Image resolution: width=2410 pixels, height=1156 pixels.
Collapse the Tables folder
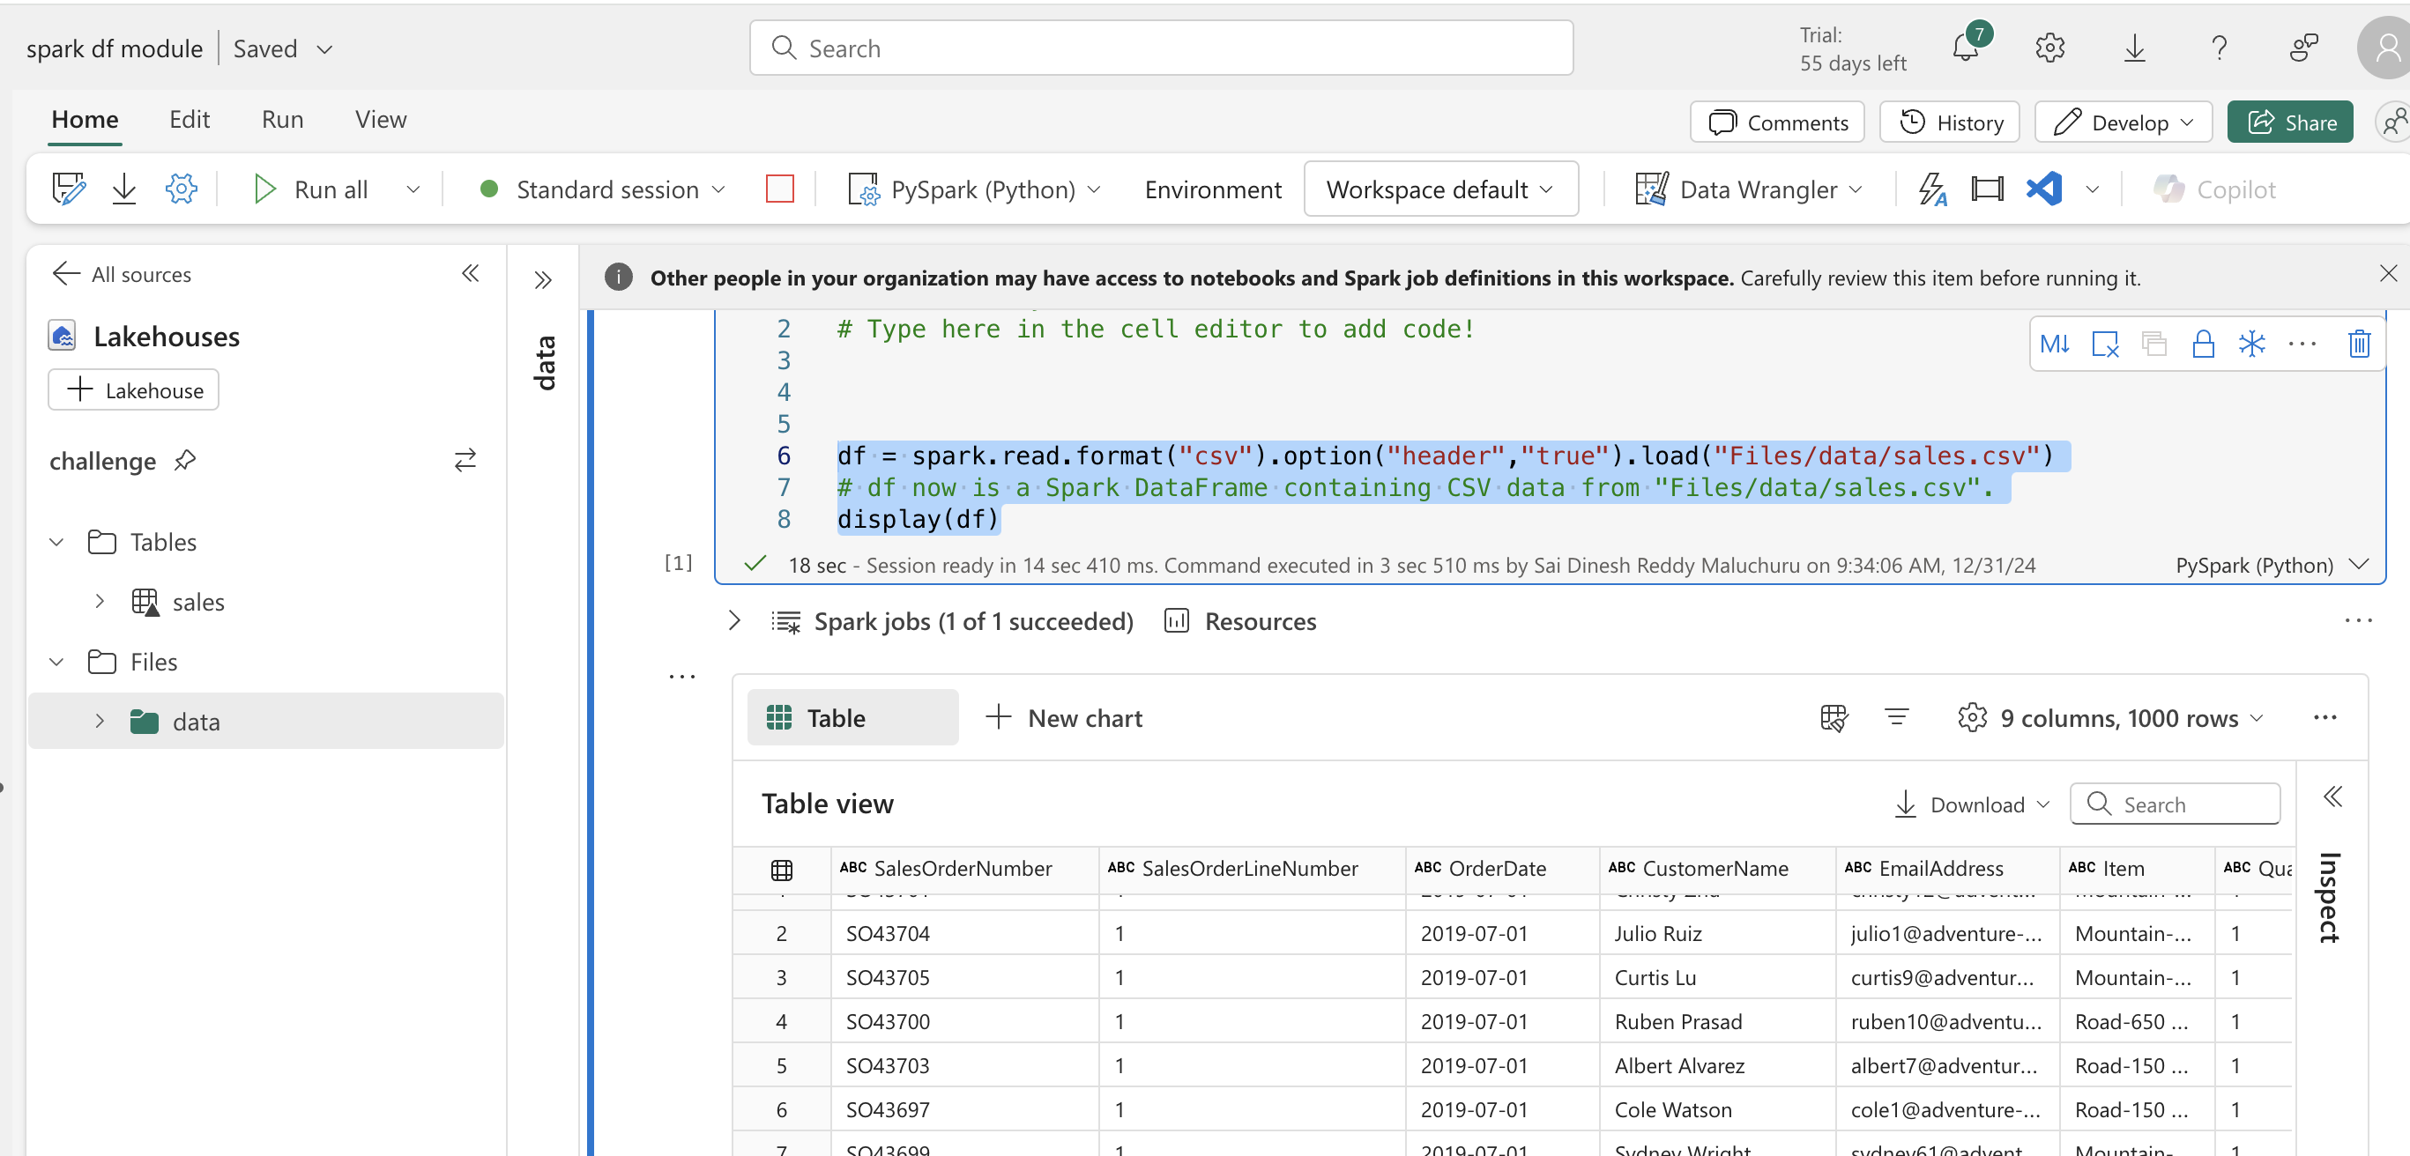point(57,543)
